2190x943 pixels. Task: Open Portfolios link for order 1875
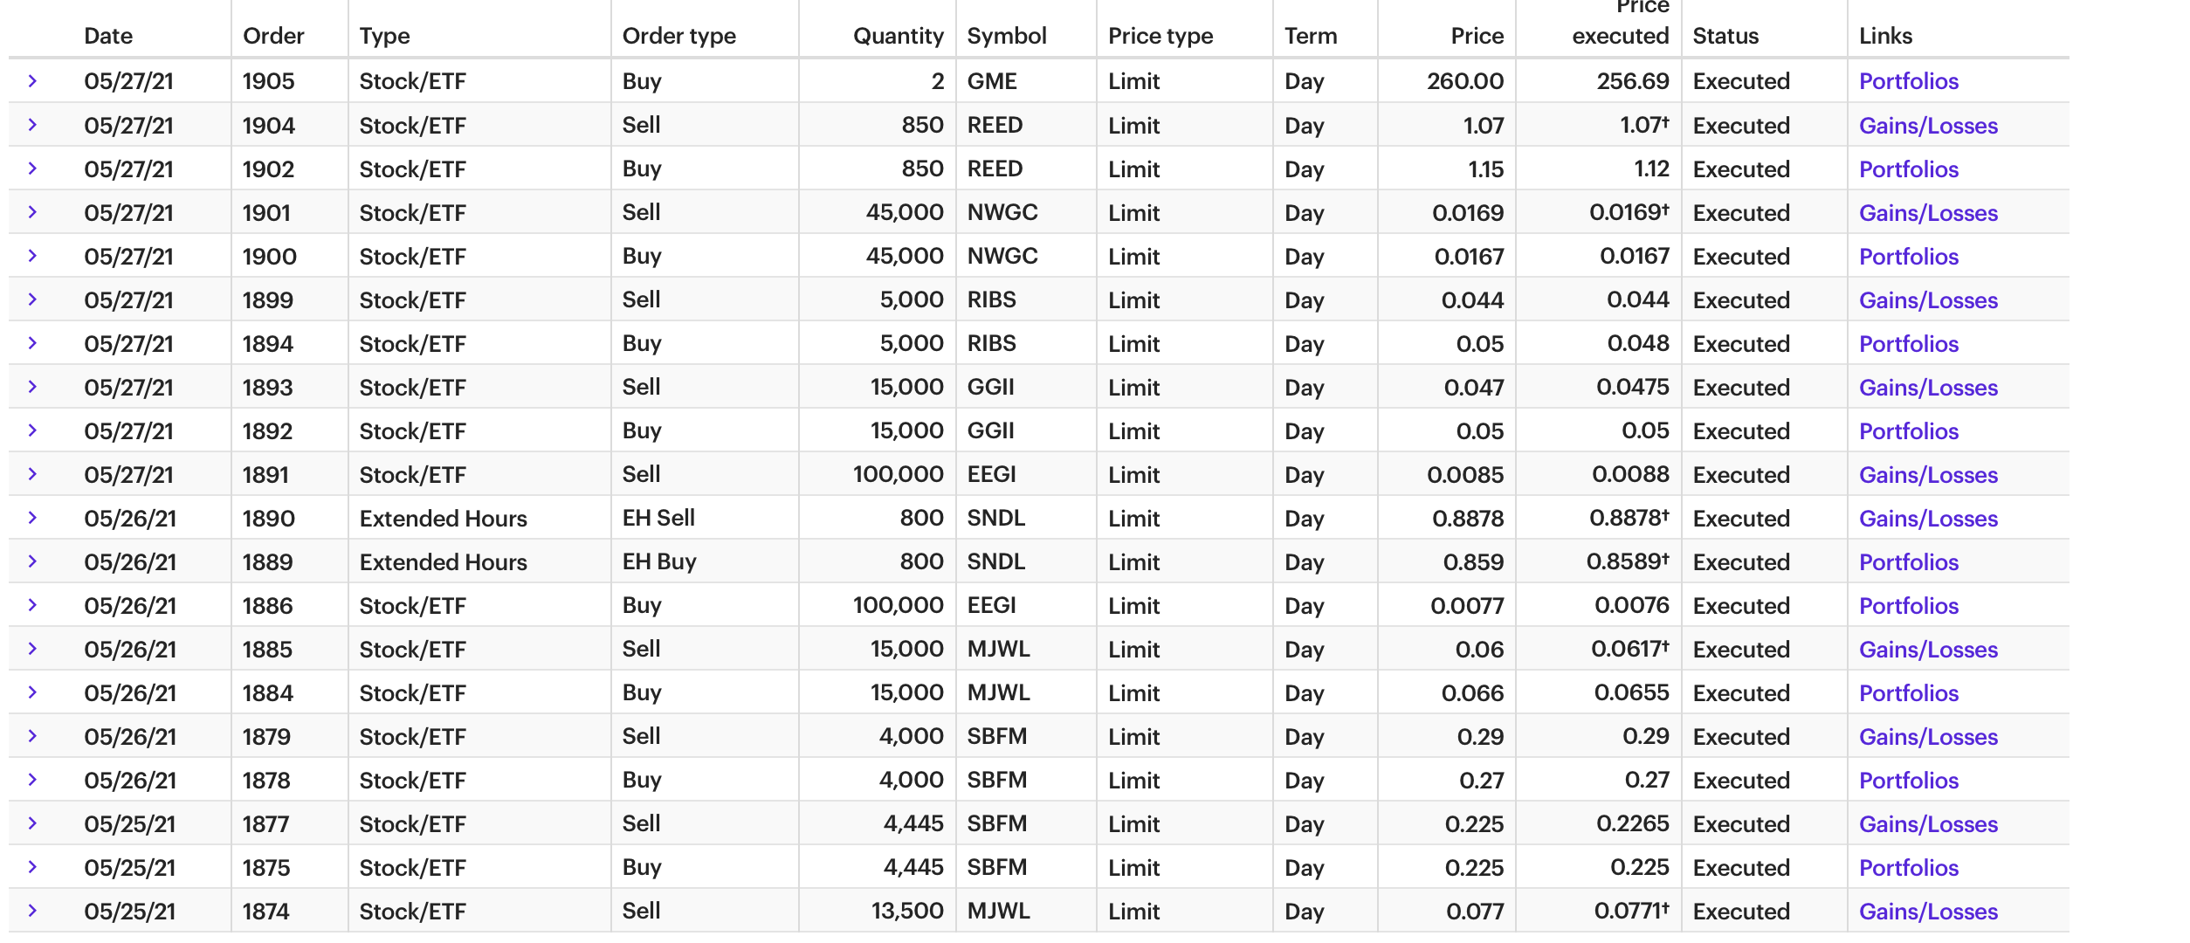coord(1908,868)
